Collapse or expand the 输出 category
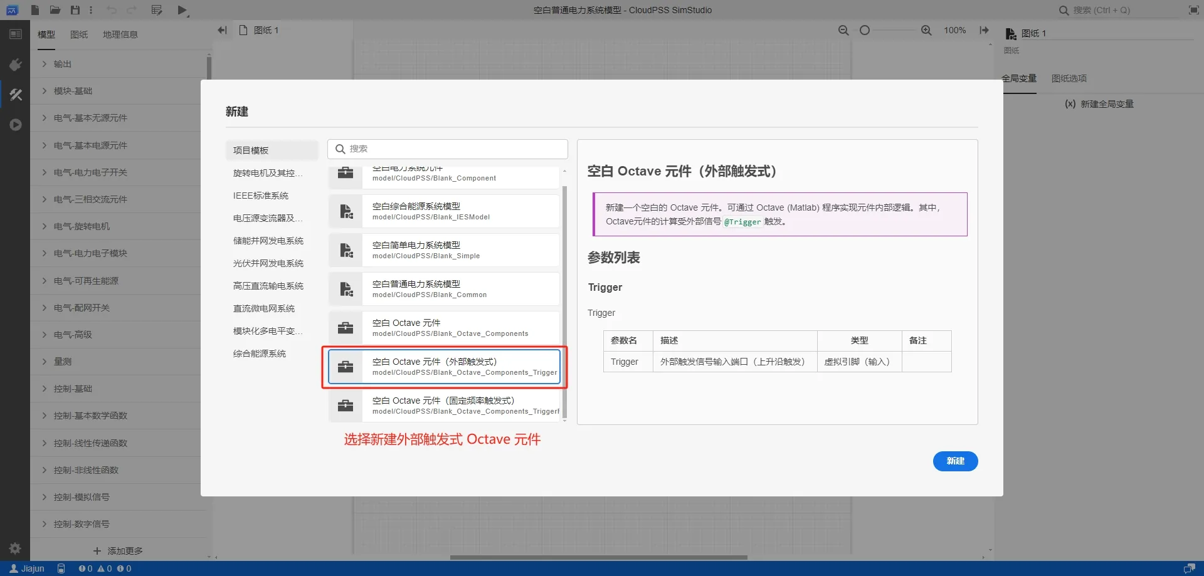1204x576 pixels. point(62,63)
